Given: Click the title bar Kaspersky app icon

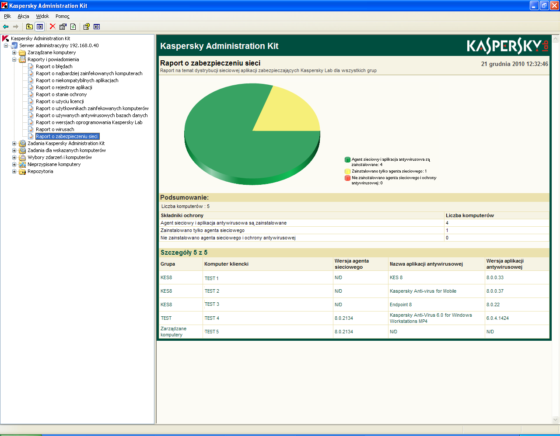Looking at the screenshot, I should pos(4,6).
